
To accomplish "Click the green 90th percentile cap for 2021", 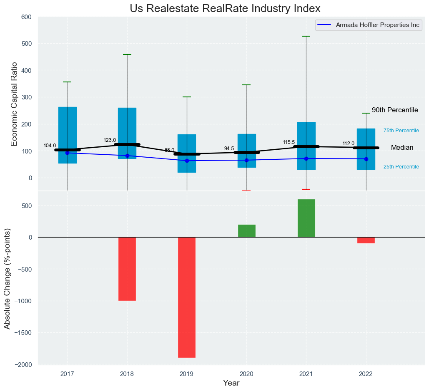I will click(306, 36).
